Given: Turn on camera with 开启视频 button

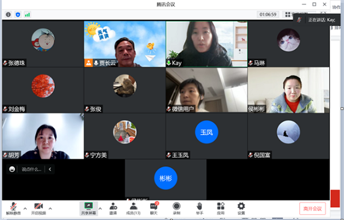Looking at the screenshot, I should click(x=38, y=209).
